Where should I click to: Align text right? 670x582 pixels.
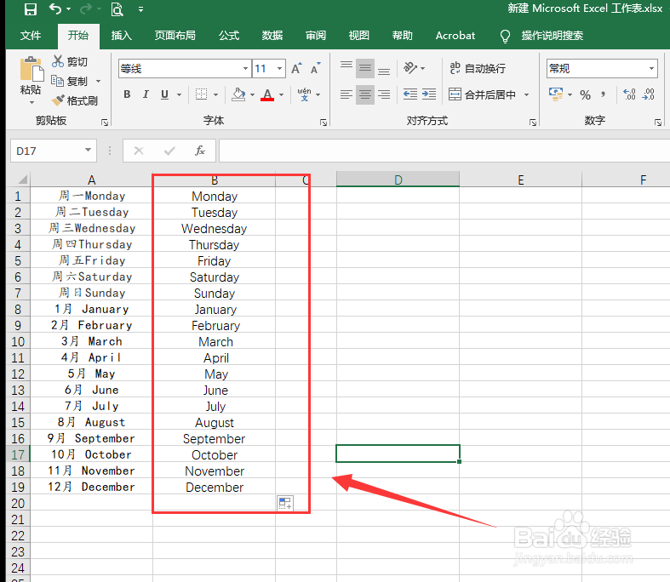coord(384,94)
